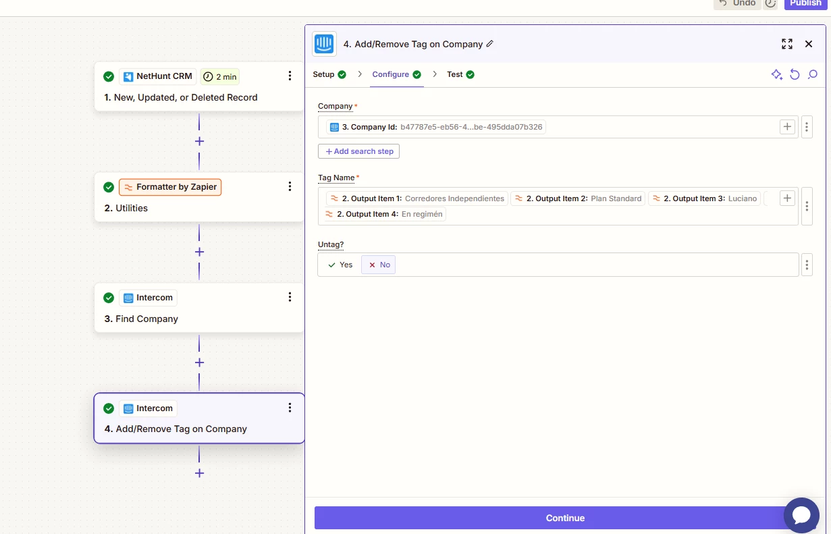This screenshot has height=534, width=831.
Task: Select Yes for Untag
Action: coord(340,265)
